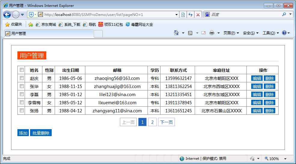The image size is (296, 164).
Task: Refresh the page with refresh icon
Action: point(191,14)
